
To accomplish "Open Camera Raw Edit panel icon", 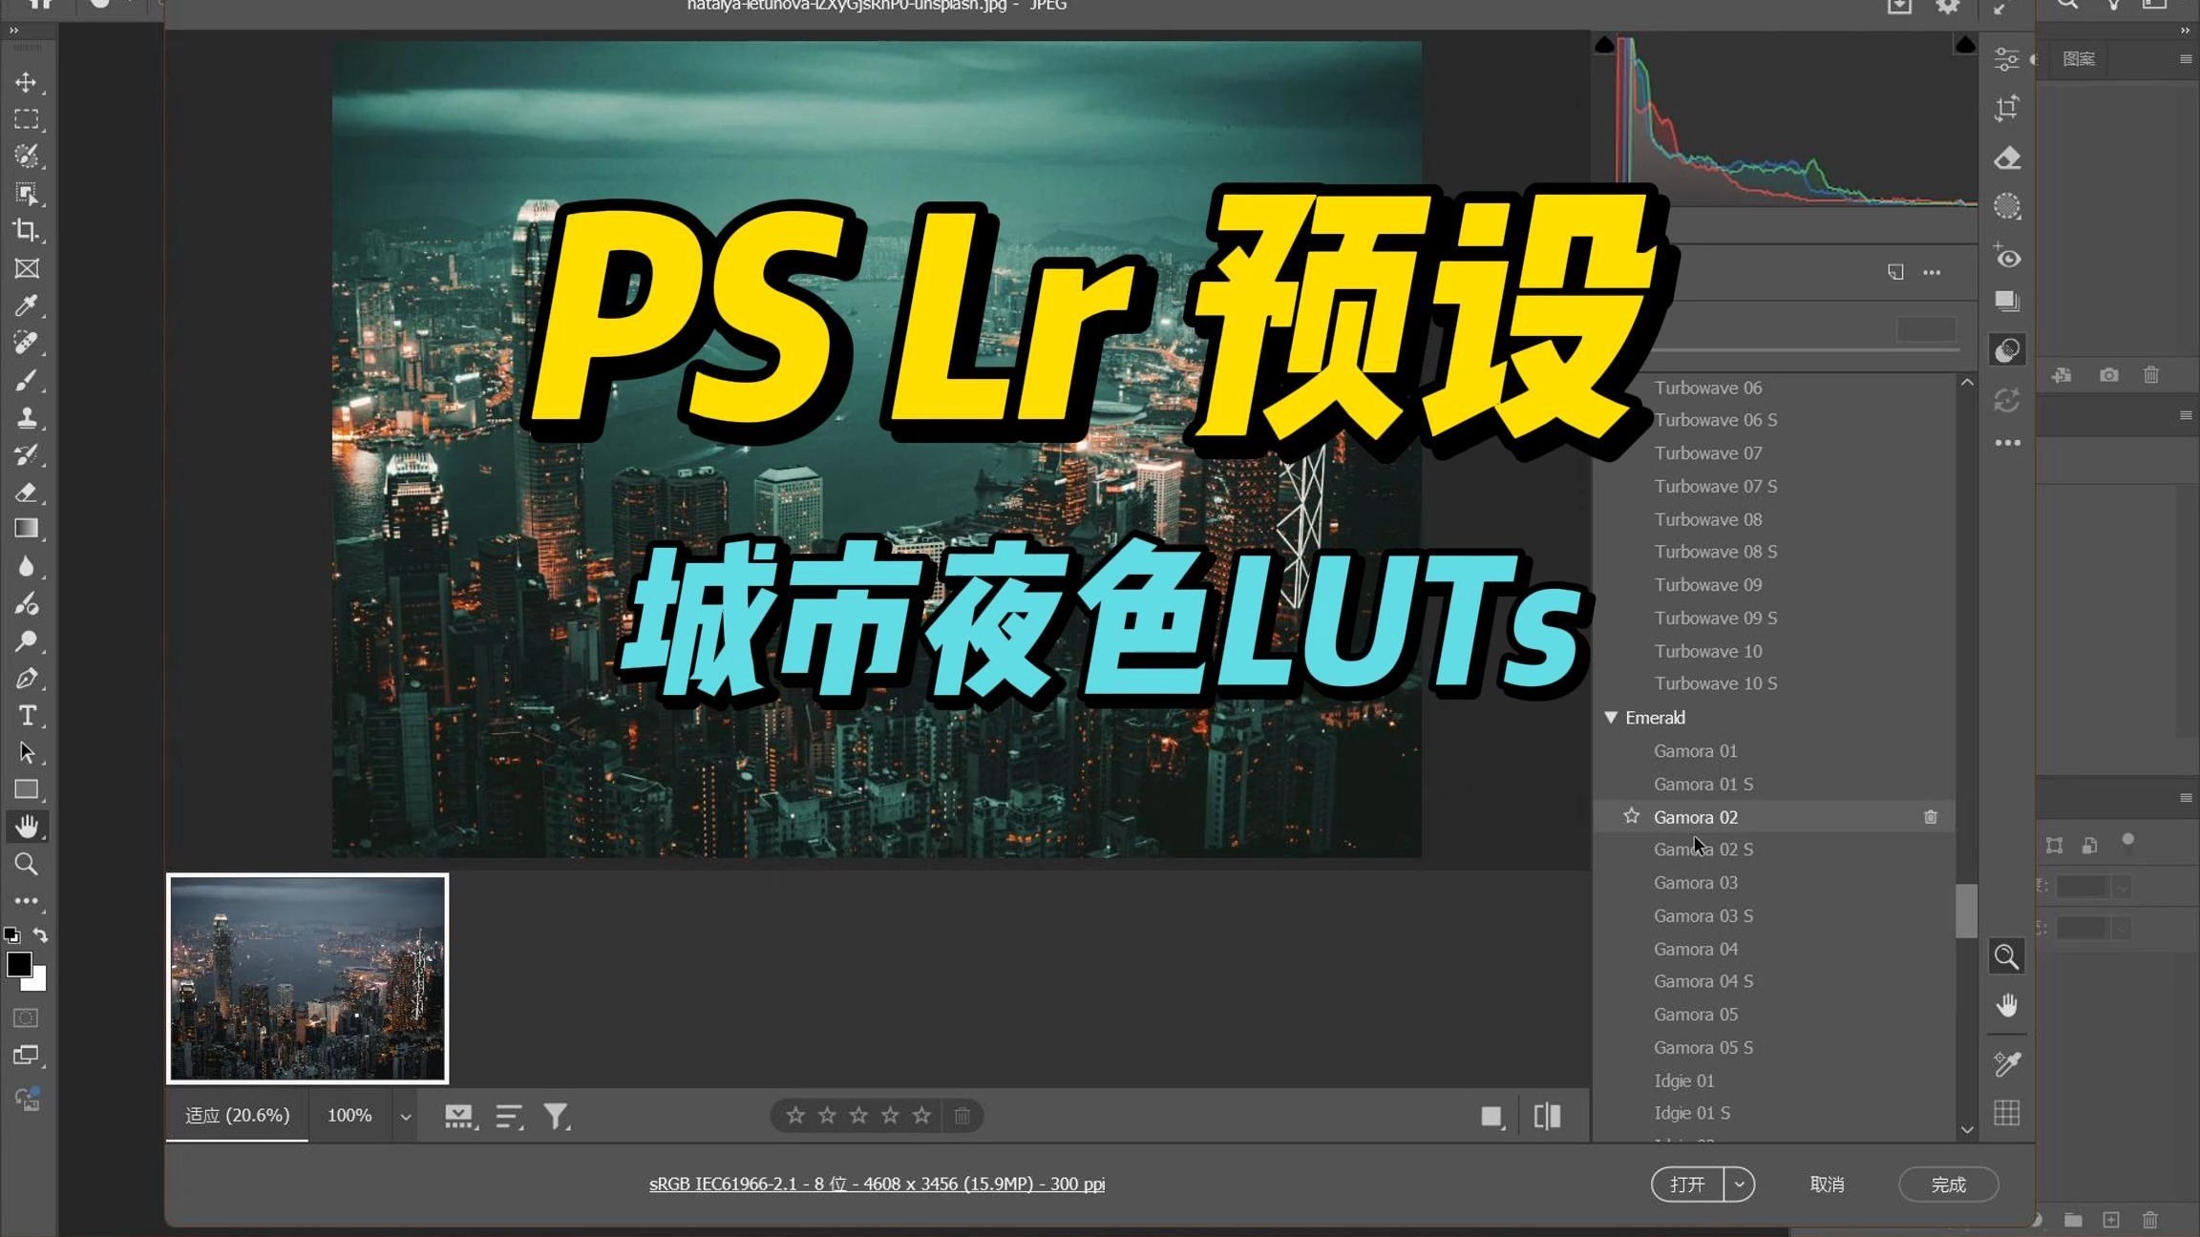I will (2006, 59).
